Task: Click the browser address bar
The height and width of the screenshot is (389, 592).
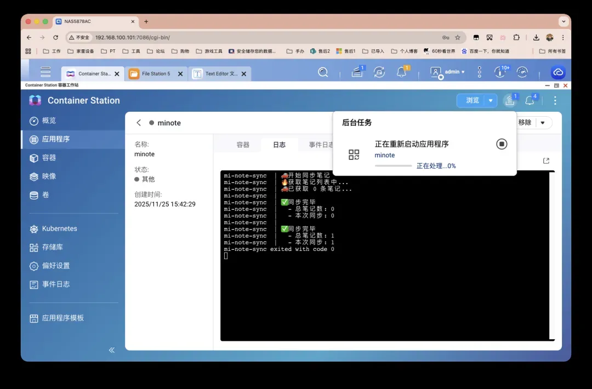Action: tap(263, 37)
